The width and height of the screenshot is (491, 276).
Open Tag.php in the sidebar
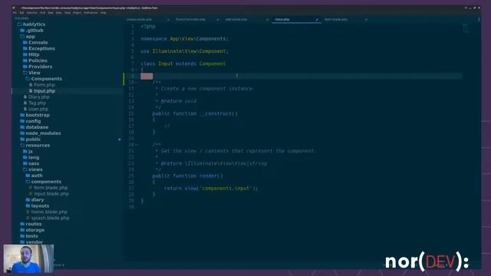point(37,103)
